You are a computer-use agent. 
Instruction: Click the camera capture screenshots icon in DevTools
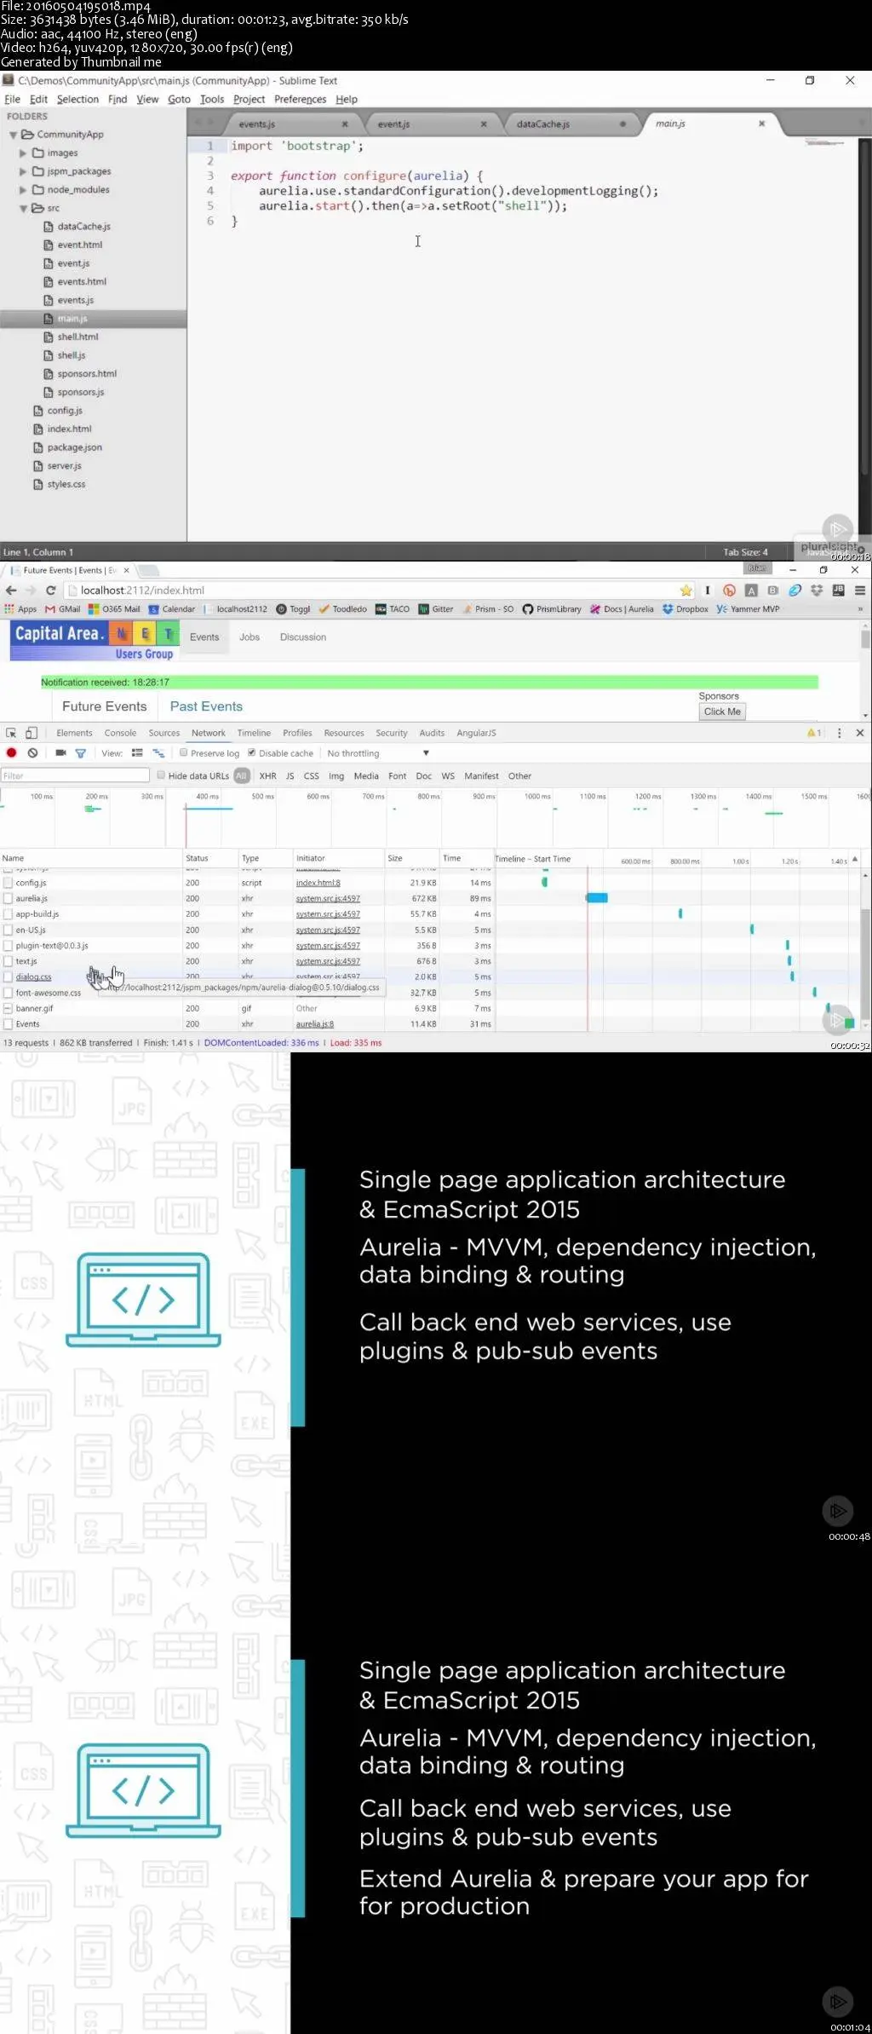(x=60, y=753)
